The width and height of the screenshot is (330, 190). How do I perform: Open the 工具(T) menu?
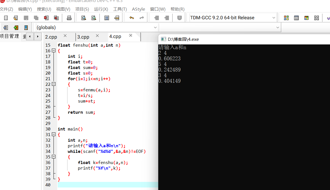click(120, 9)
